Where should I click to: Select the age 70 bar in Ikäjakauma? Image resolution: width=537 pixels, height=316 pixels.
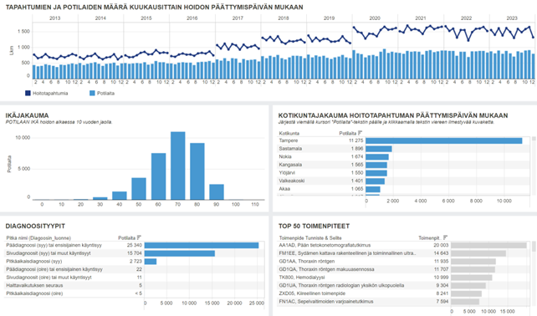coord(177,166)
